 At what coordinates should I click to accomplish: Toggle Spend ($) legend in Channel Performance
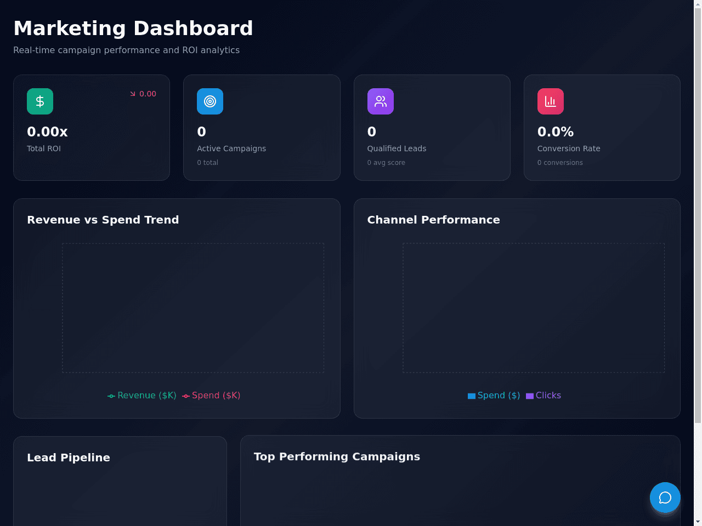[494, 396]
